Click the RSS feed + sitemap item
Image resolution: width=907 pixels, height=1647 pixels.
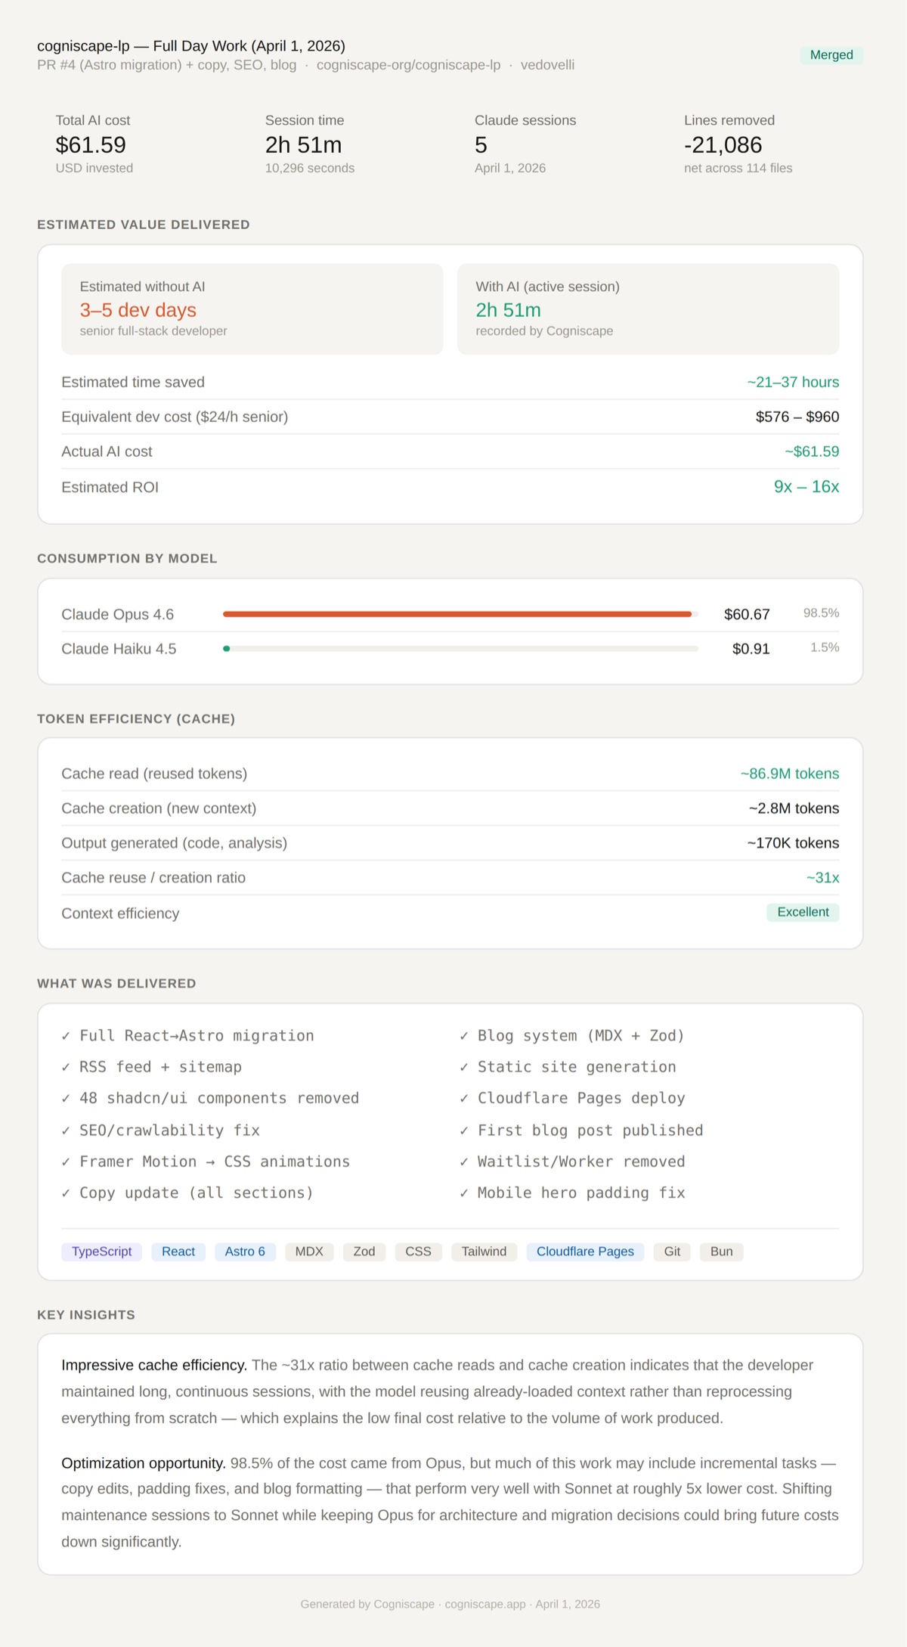[160, 1067]
